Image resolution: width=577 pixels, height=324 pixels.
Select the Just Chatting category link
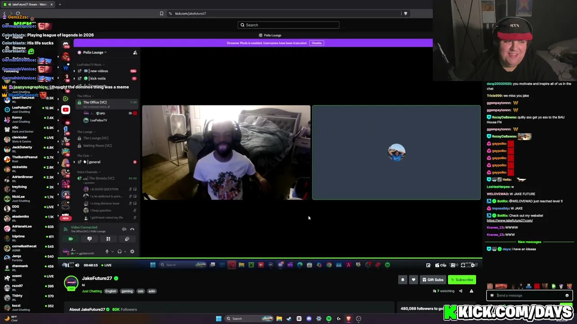pyautogui.click(x=92, y=291)
